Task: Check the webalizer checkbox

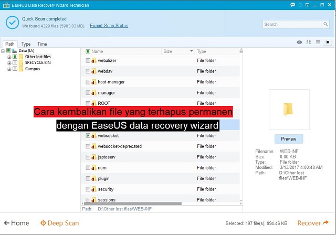Action: point(88,60)
